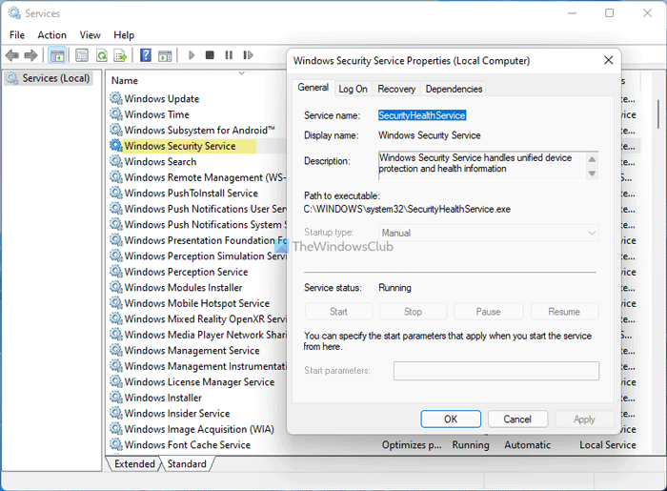667x491 pixels.
Task: Click gear icon next to Windows Time
Action: [x=115, y=114]
